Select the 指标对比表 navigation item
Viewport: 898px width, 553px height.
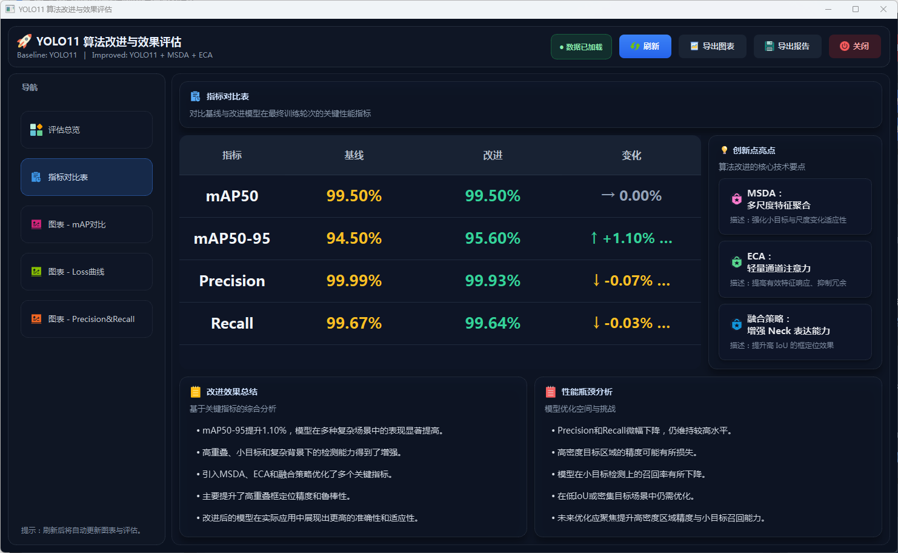click(x=87, y=177)
